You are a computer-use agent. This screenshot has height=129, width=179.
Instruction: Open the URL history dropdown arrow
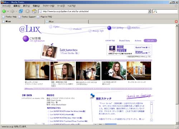[x=149, y=11]
